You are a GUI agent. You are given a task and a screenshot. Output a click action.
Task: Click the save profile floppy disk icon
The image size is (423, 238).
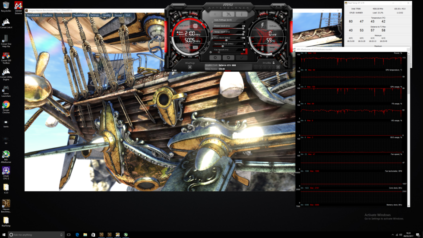[x=278, y=67]
